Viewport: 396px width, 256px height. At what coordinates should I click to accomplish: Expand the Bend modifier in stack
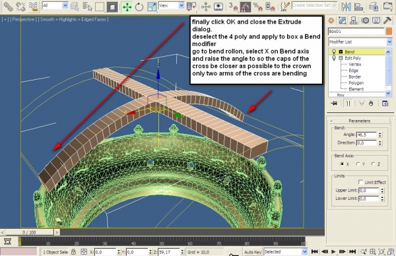pyautogui.click(x=341, y=51)
